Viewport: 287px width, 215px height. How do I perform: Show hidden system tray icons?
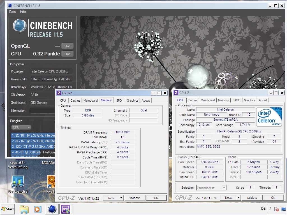(x=271, y=209)
